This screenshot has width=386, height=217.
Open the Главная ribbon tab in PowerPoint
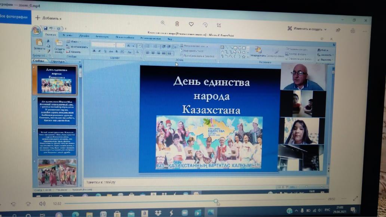[x=50, y=35]
